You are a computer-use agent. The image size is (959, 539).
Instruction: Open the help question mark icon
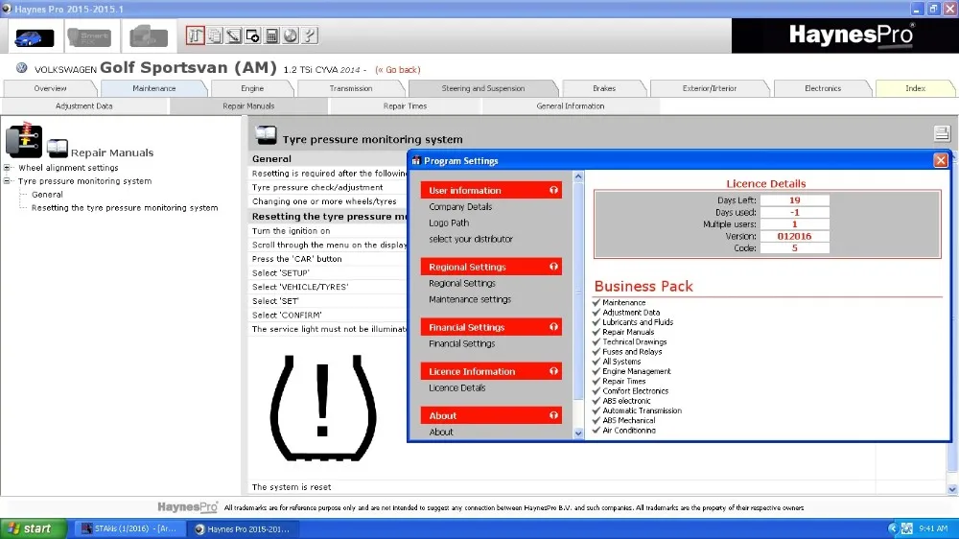pos(310,35)
